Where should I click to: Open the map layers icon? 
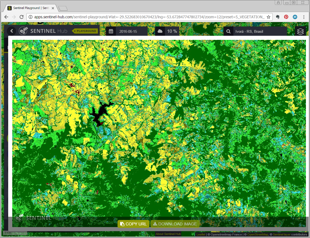[x=300, y=31]
